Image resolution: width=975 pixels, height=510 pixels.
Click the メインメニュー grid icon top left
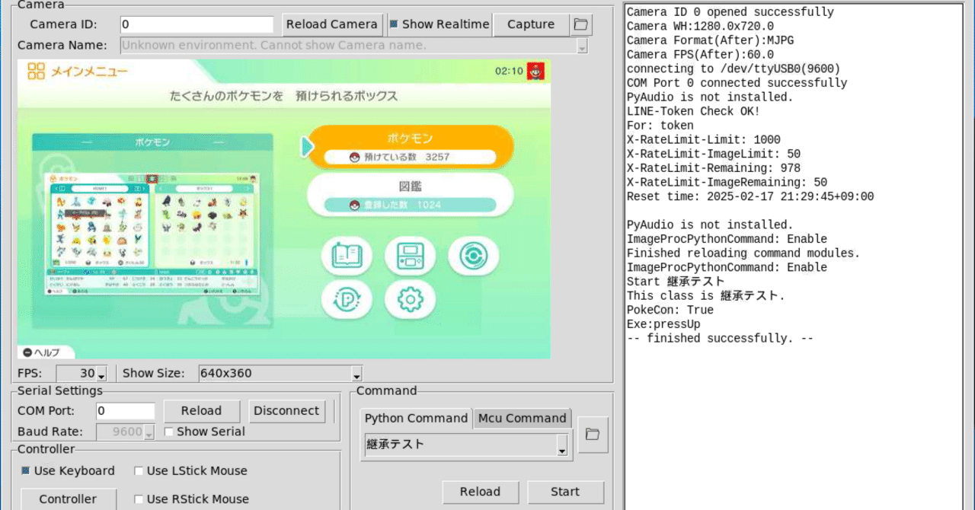37,71
